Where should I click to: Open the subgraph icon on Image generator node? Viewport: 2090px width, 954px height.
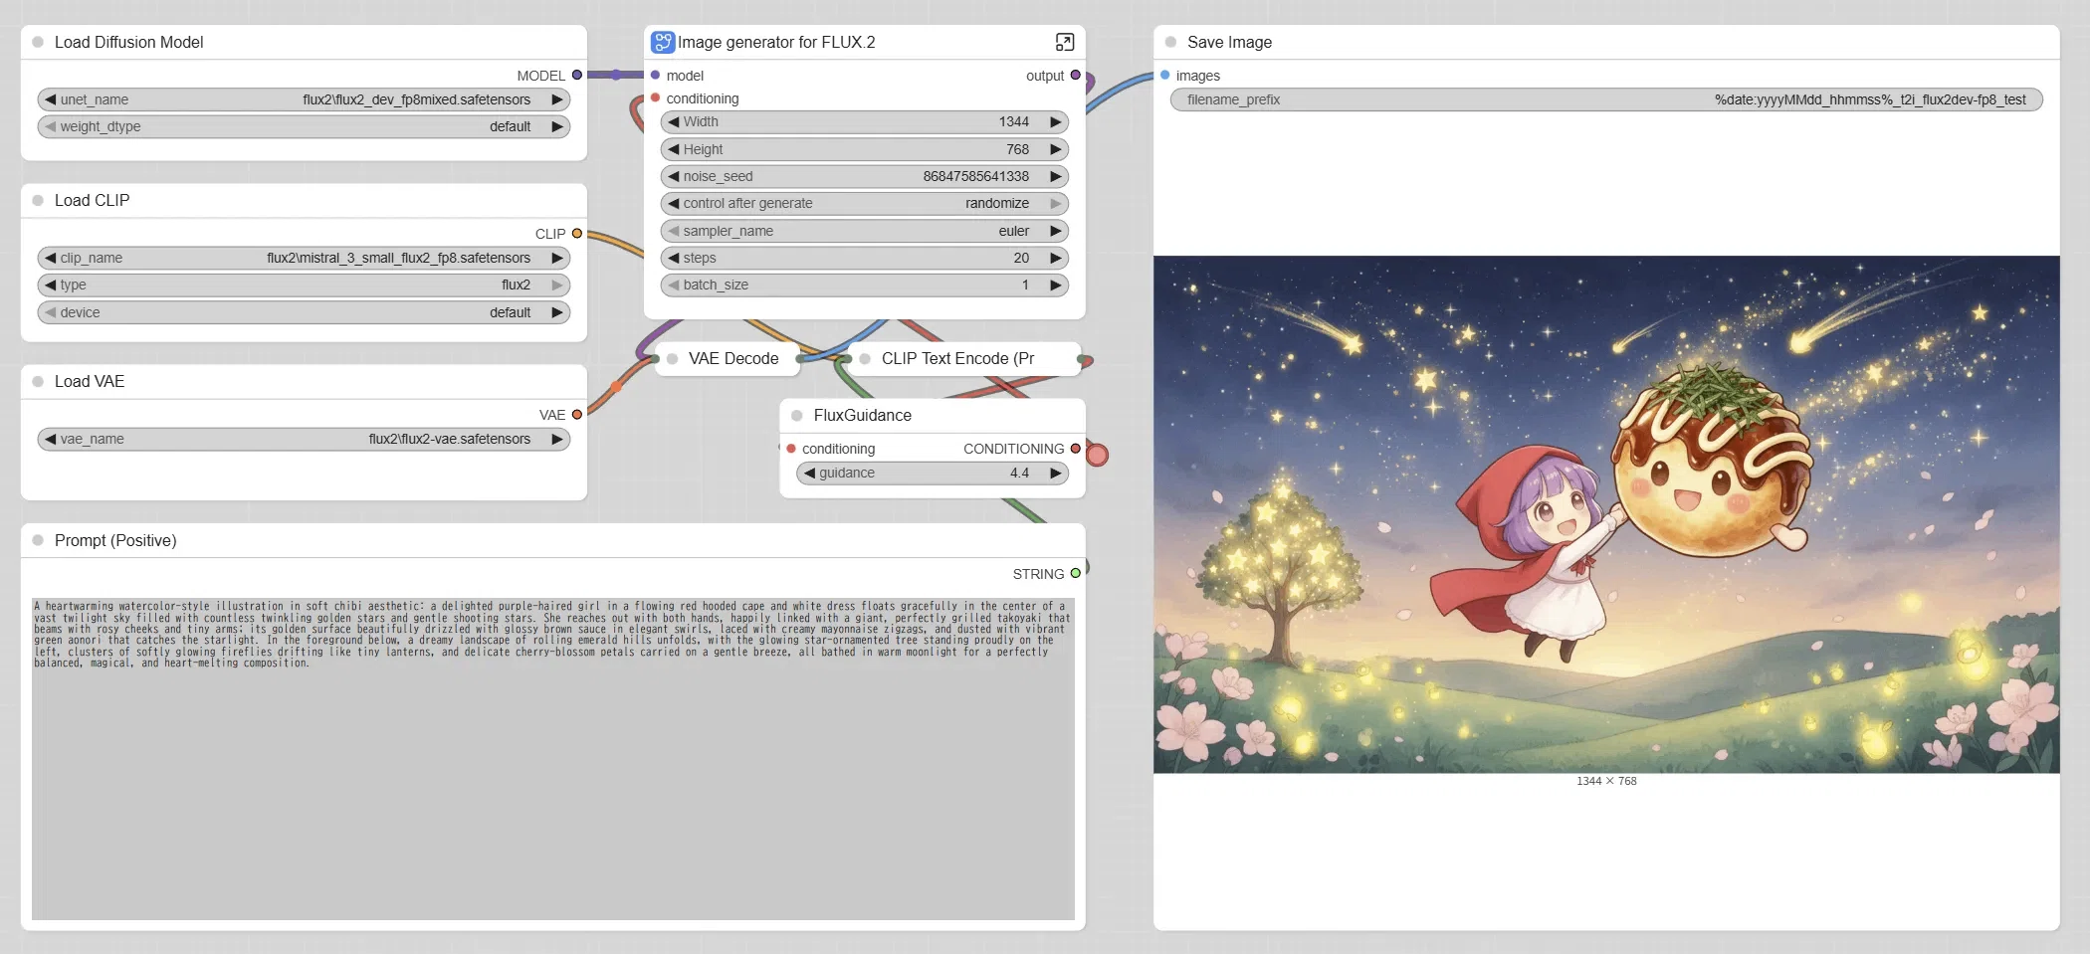coord(663,42)
